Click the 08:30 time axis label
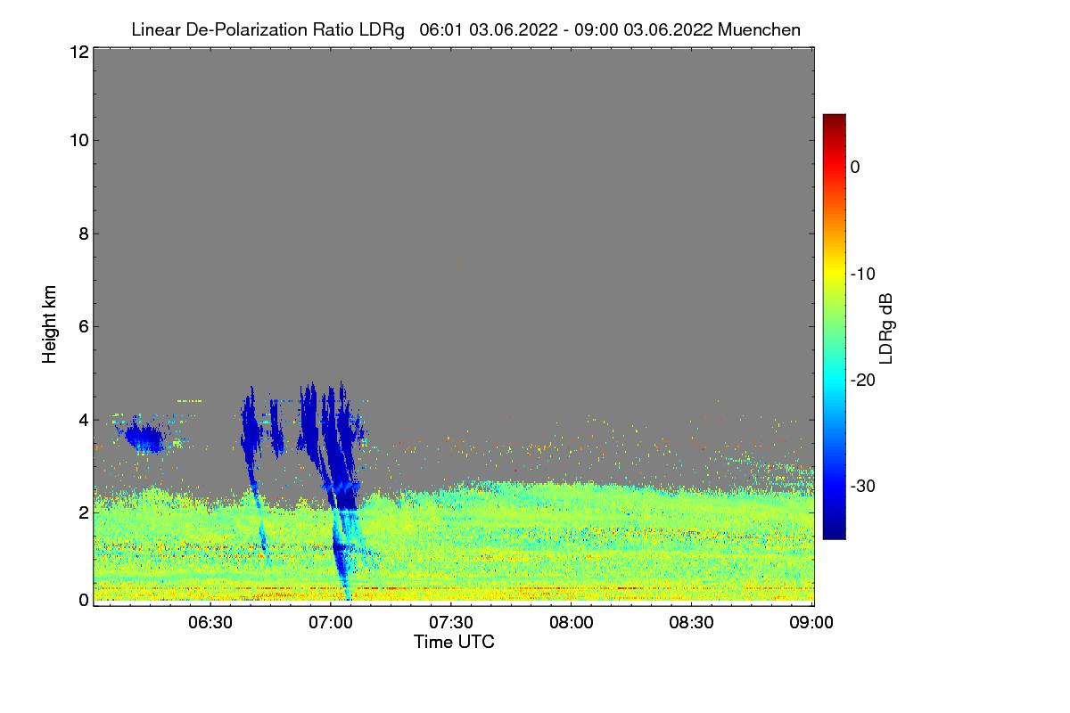The width and height of the screenshot is (1070, 713). tap(692, 622)
